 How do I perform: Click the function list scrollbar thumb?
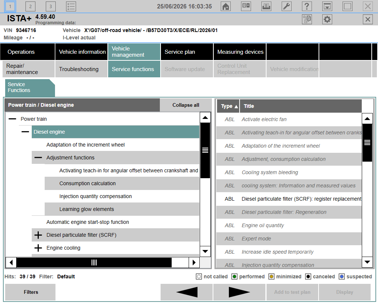click(x=367, y=142)
